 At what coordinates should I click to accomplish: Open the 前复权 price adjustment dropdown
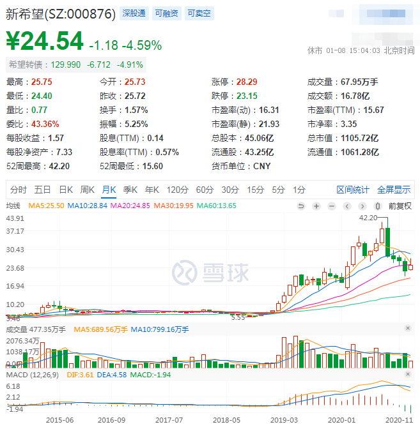400,206
